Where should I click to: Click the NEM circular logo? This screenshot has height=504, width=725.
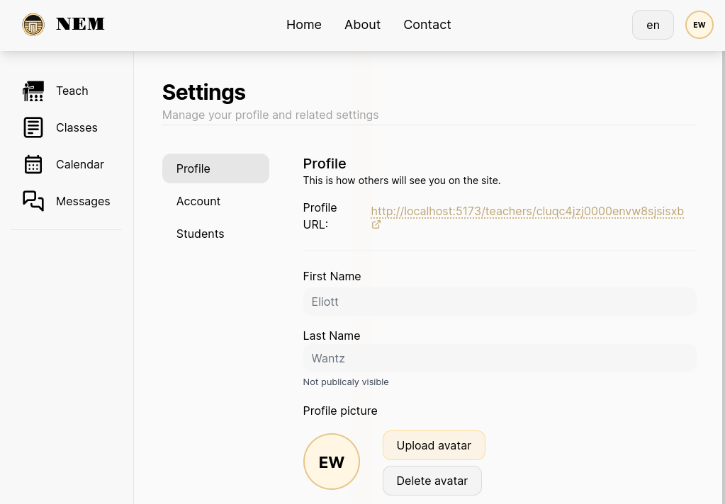tap(33, 24)
